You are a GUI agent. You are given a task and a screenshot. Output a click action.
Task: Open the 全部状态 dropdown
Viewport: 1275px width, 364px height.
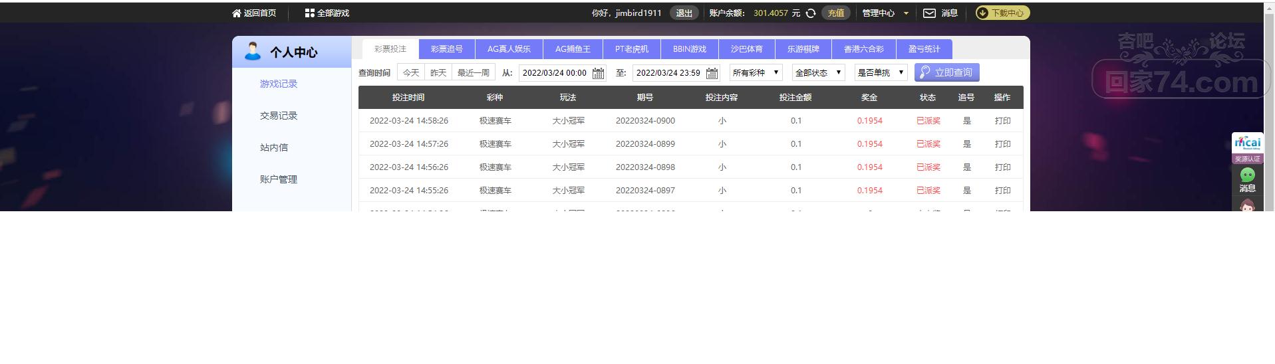818,72
